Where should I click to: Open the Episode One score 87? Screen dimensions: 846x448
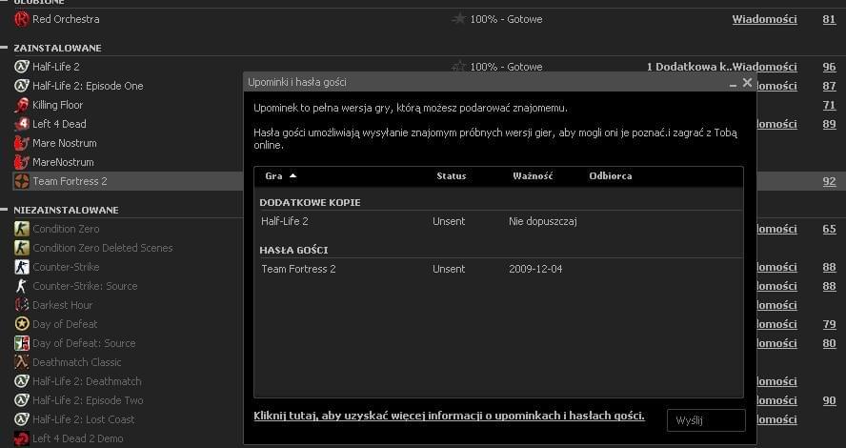point(829,86)
